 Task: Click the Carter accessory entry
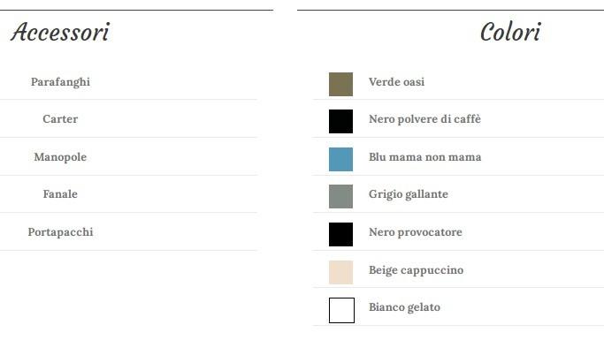pyautogui.click(x=60, y=119)
